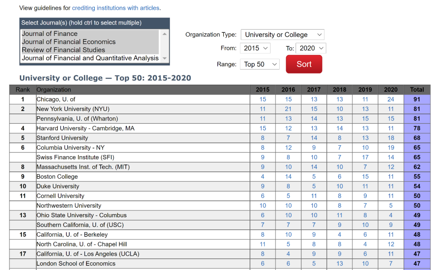Open the Organization Type dropdown
The image size is (432, 270).
pyautogui.click(x=282, y=35)
